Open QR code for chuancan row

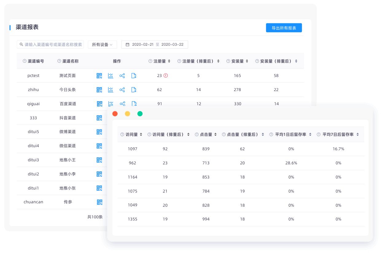[x=99, y=202]
